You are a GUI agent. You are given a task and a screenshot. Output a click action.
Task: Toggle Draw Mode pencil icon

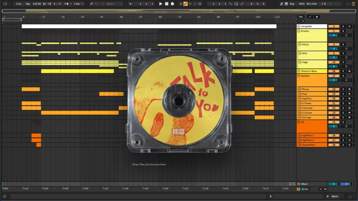point(282,4)
